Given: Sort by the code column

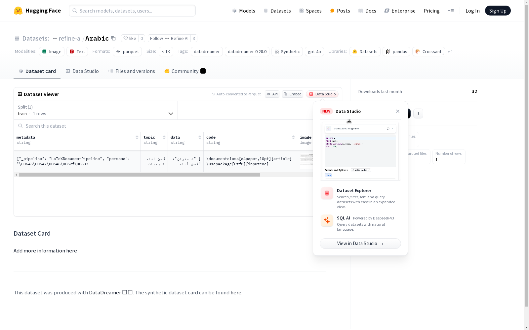Looking at the screenshot, I should [x=293, y=137].
